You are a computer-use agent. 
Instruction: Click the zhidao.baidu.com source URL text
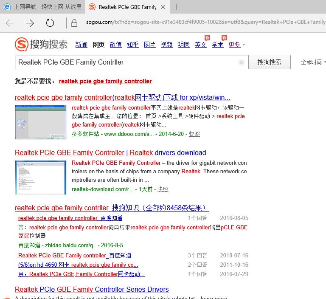[x=72, y=245]
